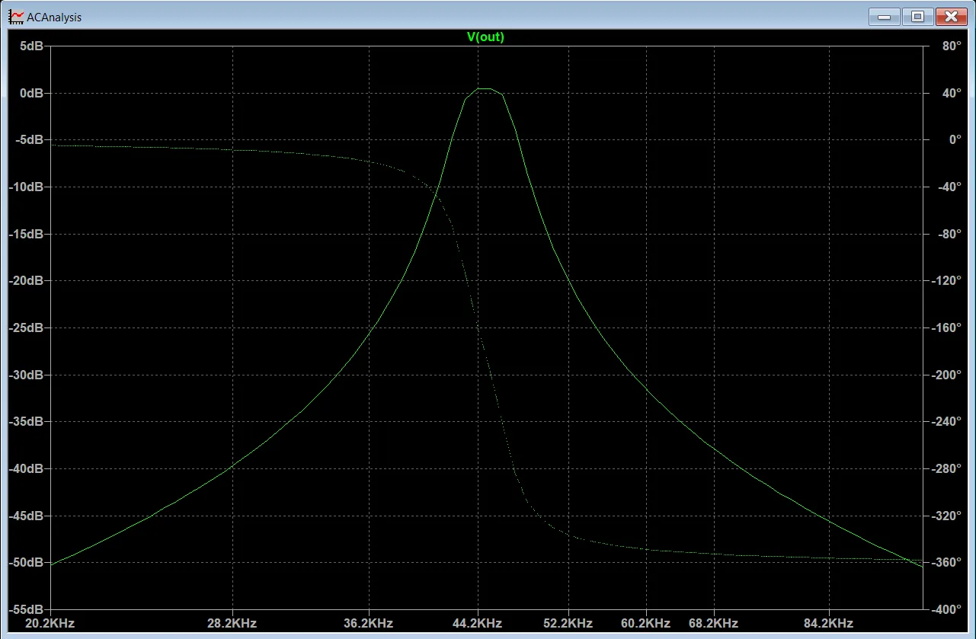The width and height of the screenshot is (976, 639).
Task: Click the -280° phase axis label
Action: click(947, 468)
